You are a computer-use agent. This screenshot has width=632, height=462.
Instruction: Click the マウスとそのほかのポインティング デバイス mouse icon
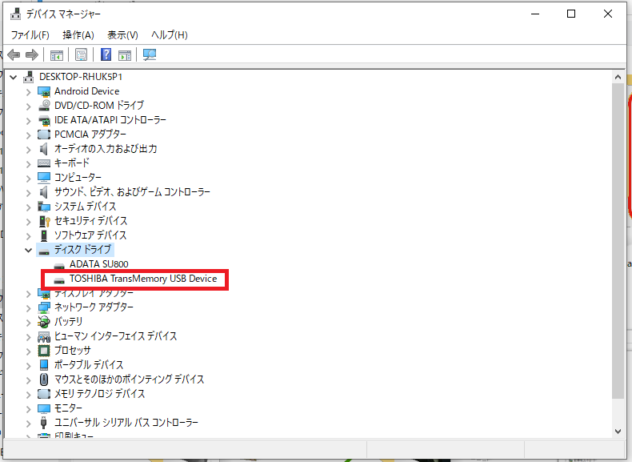click(44, 380)
